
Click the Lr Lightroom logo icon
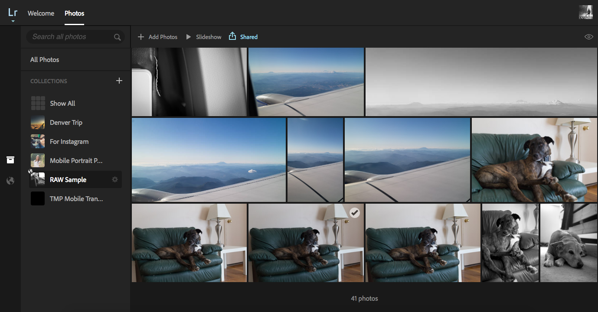13,12
